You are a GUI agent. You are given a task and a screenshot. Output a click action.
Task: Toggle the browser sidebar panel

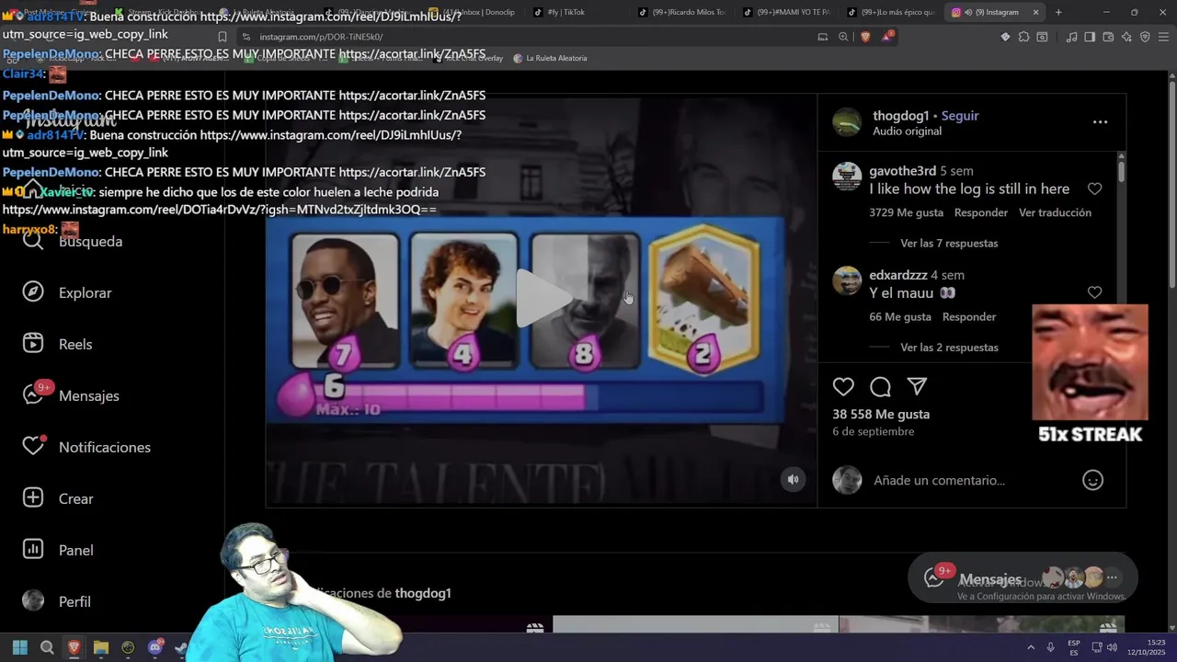click(1090, 37)
